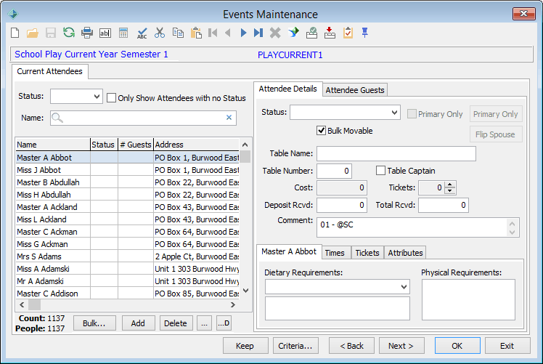Click the Copy pages icon

pos(178,33)
